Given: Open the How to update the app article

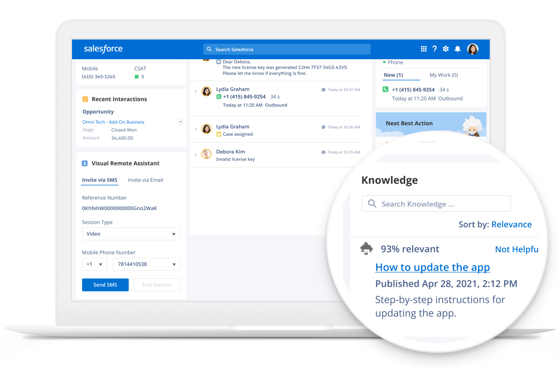Looking at the screenshot, I should (x=432, y=267).
